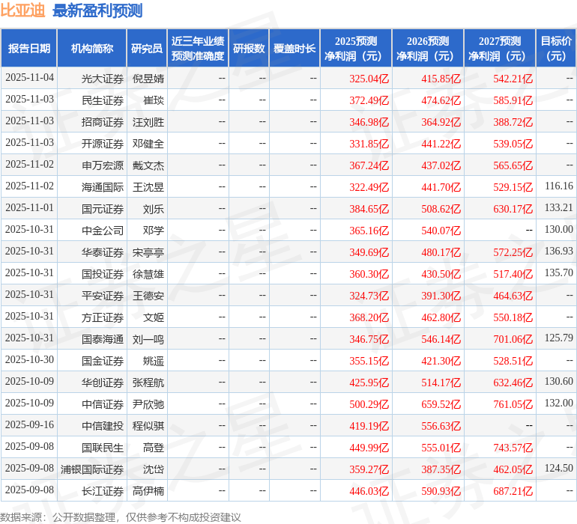This screenshot has height=524, width=577.
Task: Click researcher name 崔琰
Action: (154, 100)
